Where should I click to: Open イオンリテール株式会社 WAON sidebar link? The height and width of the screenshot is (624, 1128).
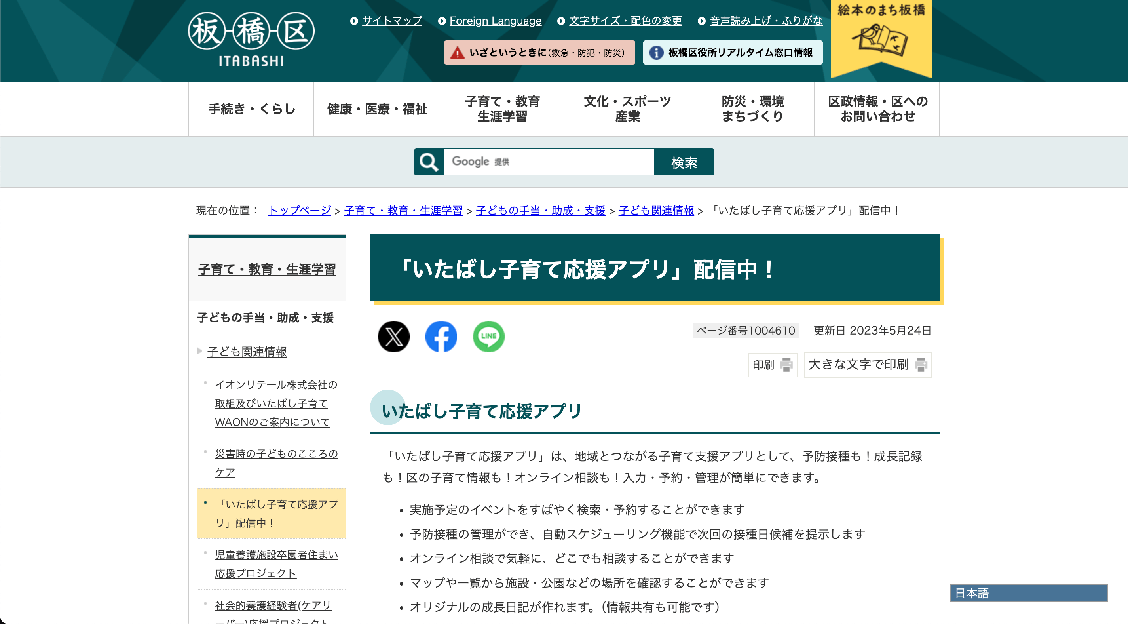point(276,403)
